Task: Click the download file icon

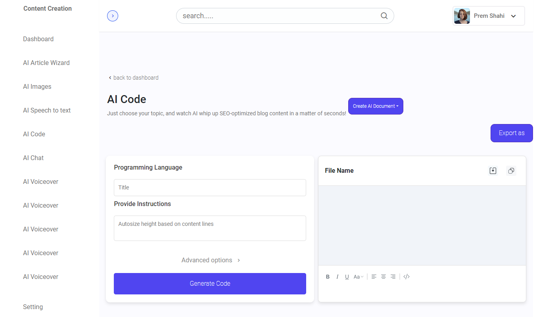Action: coord(493,171)
